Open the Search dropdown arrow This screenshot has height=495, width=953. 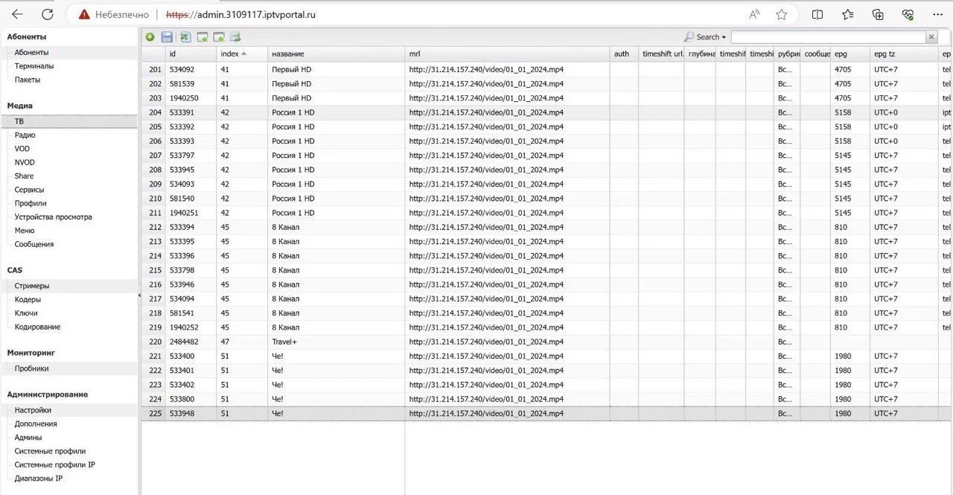point(724,37)
